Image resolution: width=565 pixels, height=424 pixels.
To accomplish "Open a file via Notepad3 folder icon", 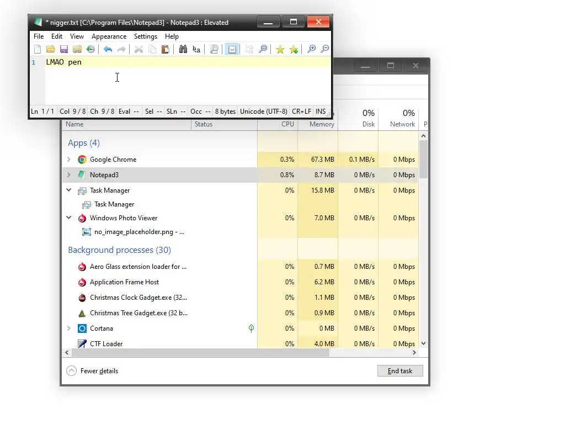I will click(x=50, y=49).
